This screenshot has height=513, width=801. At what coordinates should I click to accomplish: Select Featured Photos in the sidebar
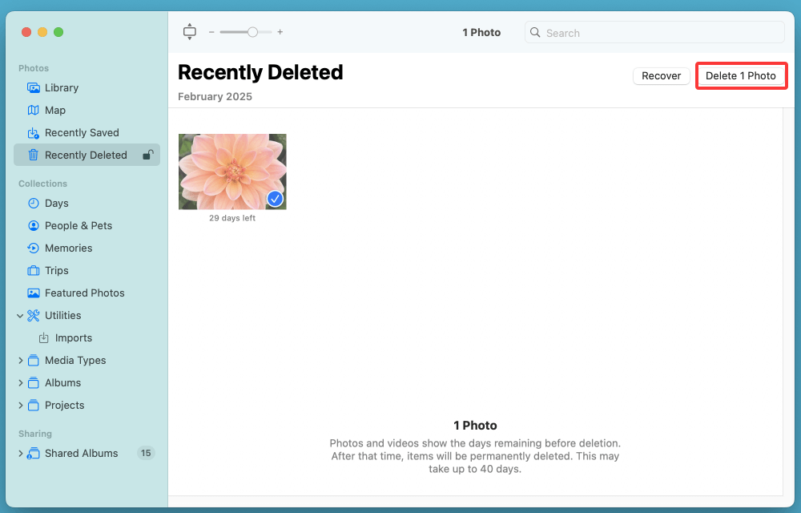[x=33, y=293]
